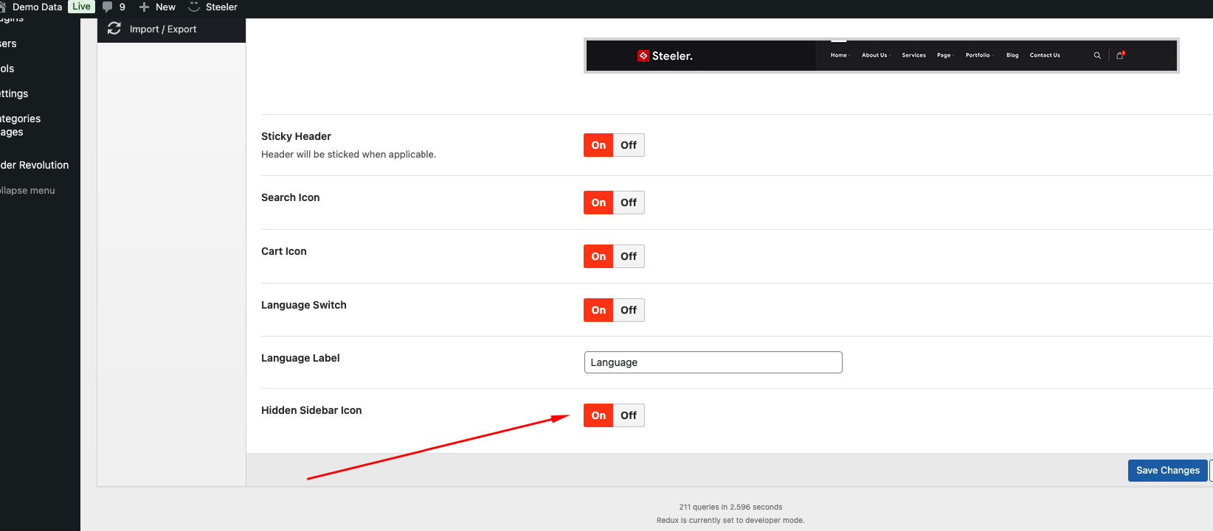The width and height of the screenshot is (1213, 531).
Task: Open the Steeler admin bar menu
Action: (x=213, y=7)
